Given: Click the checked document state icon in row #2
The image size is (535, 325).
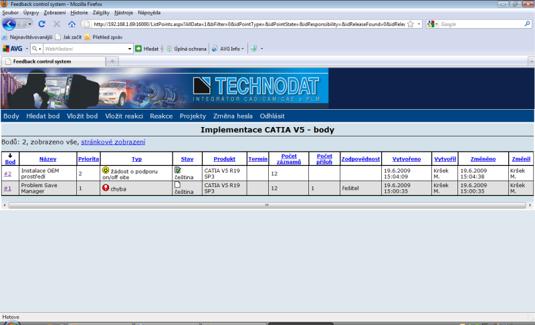Looking at the screenshot, I should click(x=178, y=170).
